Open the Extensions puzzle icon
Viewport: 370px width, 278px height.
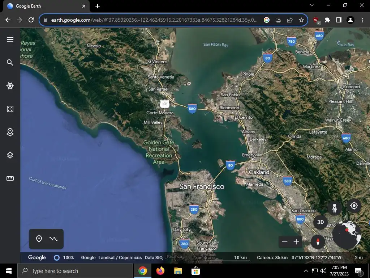[327, 20]
